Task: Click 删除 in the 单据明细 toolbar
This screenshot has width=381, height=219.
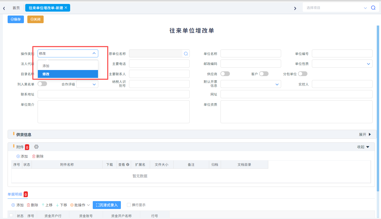Action: (x=32, y=205)
